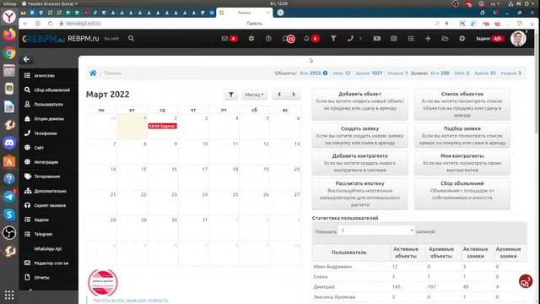Open user avatar profile picture

coord(518,38)
